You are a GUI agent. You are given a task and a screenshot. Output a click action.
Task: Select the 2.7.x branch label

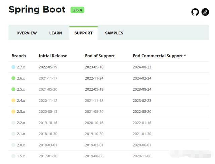coord(21,67)
